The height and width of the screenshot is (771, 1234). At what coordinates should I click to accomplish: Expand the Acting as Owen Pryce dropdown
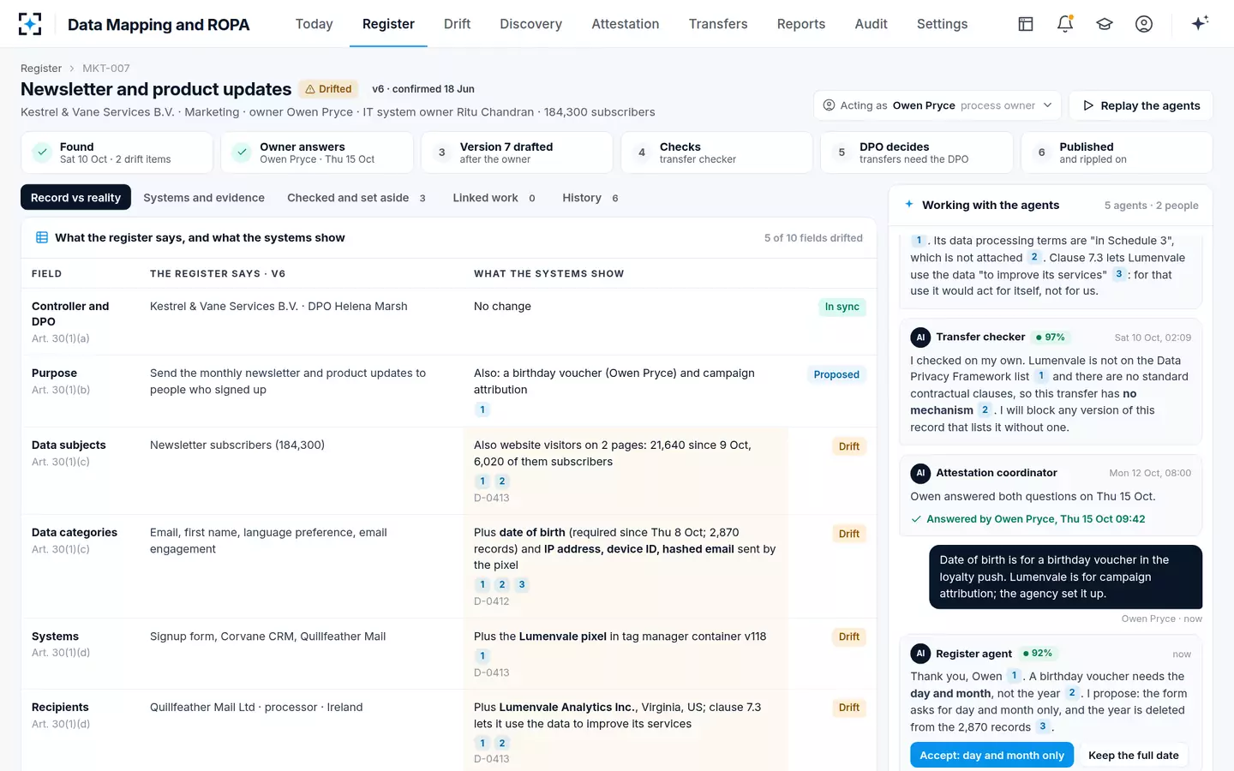pos(937,105)
